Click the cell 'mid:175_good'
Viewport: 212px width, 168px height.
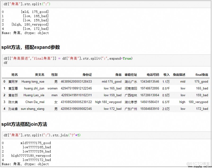112,82
